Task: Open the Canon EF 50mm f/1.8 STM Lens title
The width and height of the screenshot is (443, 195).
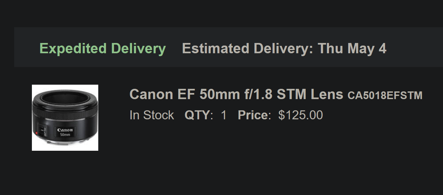Action: [x=236, y=94]
